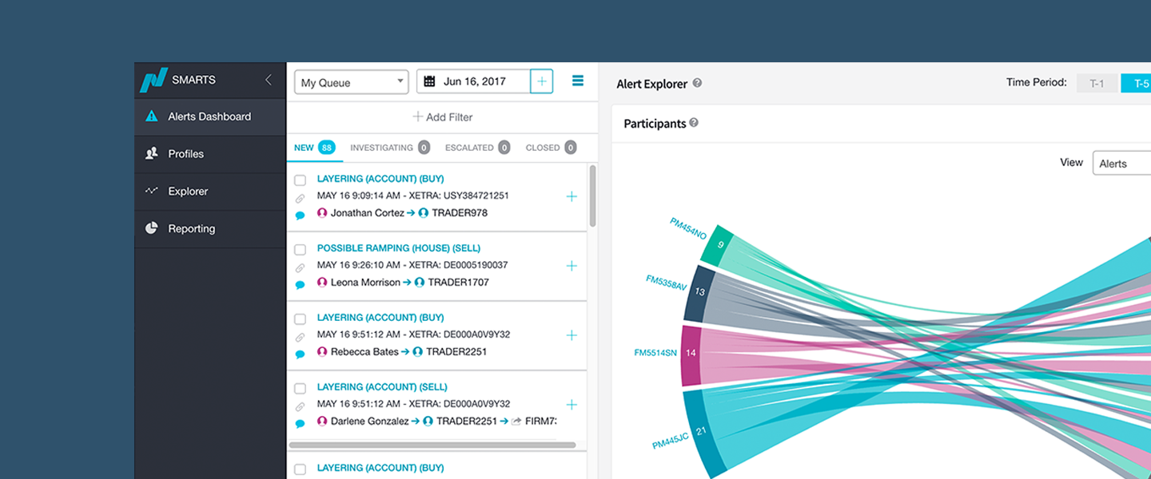Click the Jun 16, 2017 date field
Image resolution: width=1151 pixels, height=479 pixels.
pyautogui.click(x=473, y=81)
